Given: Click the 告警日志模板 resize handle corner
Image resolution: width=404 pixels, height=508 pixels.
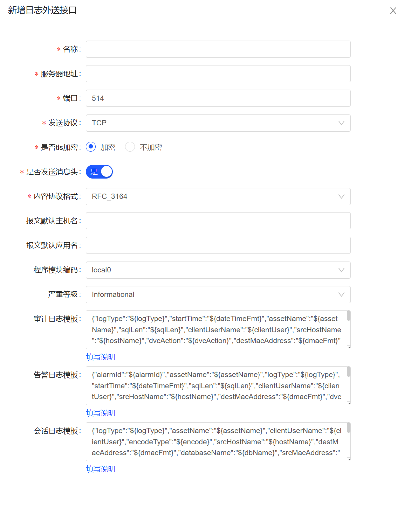Looking at the screenshot, I should (x=349, y=403).
